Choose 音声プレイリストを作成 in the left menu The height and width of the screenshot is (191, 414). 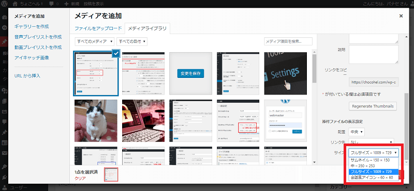[38, 37]
